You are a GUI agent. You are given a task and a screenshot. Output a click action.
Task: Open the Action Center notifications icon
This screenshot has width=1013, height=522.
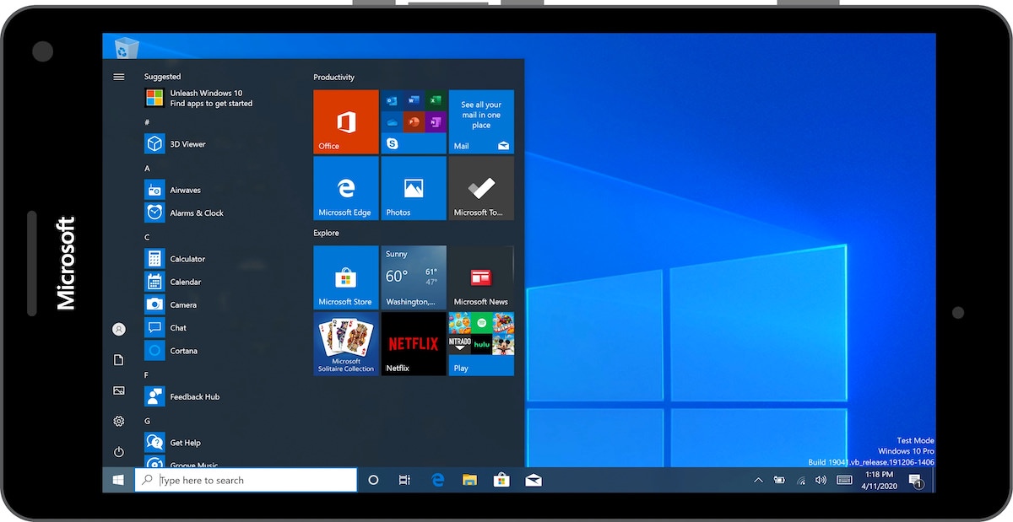(x=916, y=481)
